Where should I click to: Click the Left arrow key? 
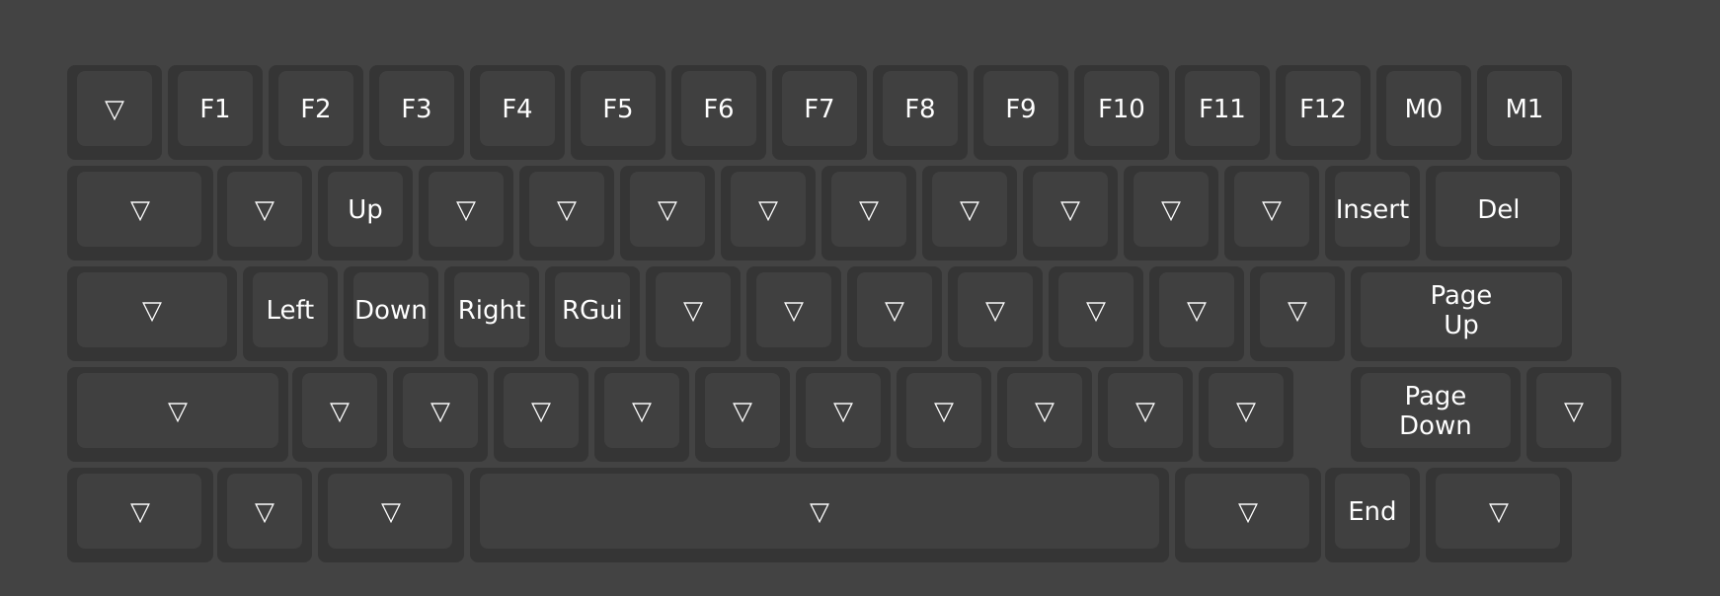coord(290,311)
